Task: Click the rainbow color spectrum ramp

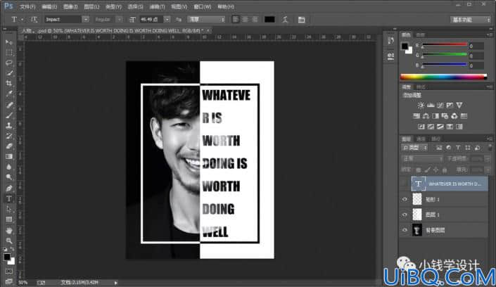Action: (x=444, y=77)
